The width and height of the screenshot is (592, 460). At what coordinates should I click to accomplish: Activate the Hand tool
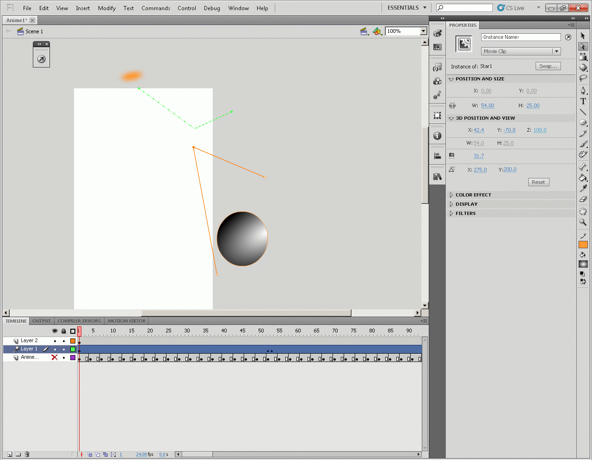pyautogui.click(x=583, y=211)
